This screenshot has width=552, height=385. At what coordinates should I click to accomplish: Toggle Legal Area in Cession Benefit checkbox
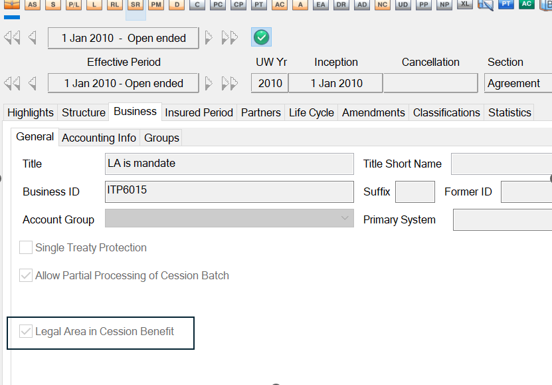26,331
